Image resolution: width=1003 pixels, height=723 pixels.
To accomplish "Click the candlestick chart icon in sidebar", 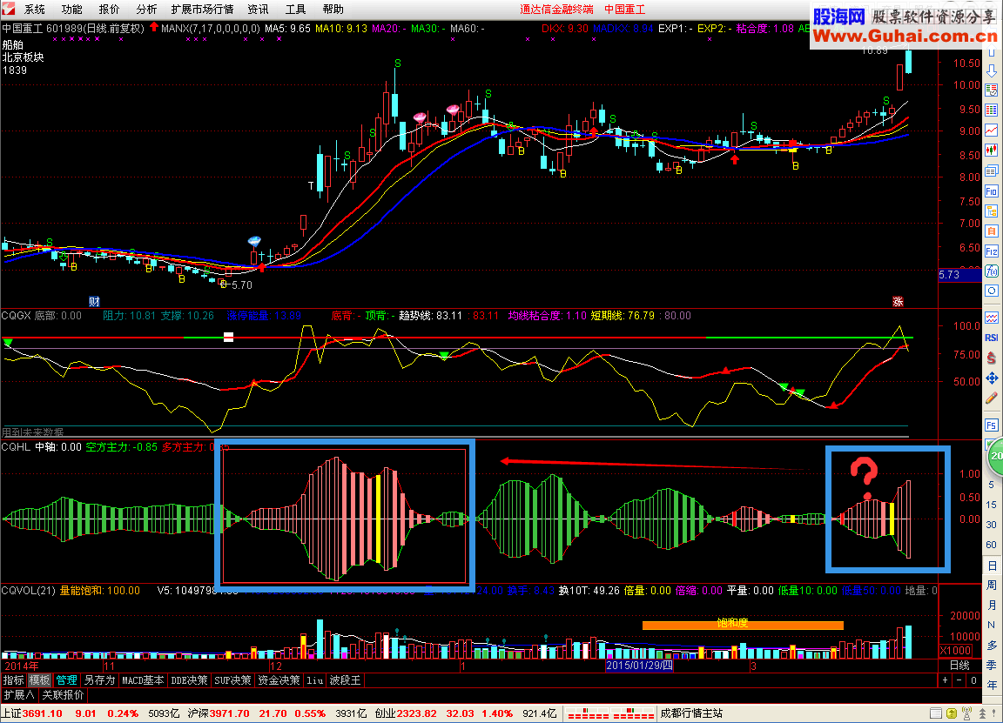I will tap(992, 151).
